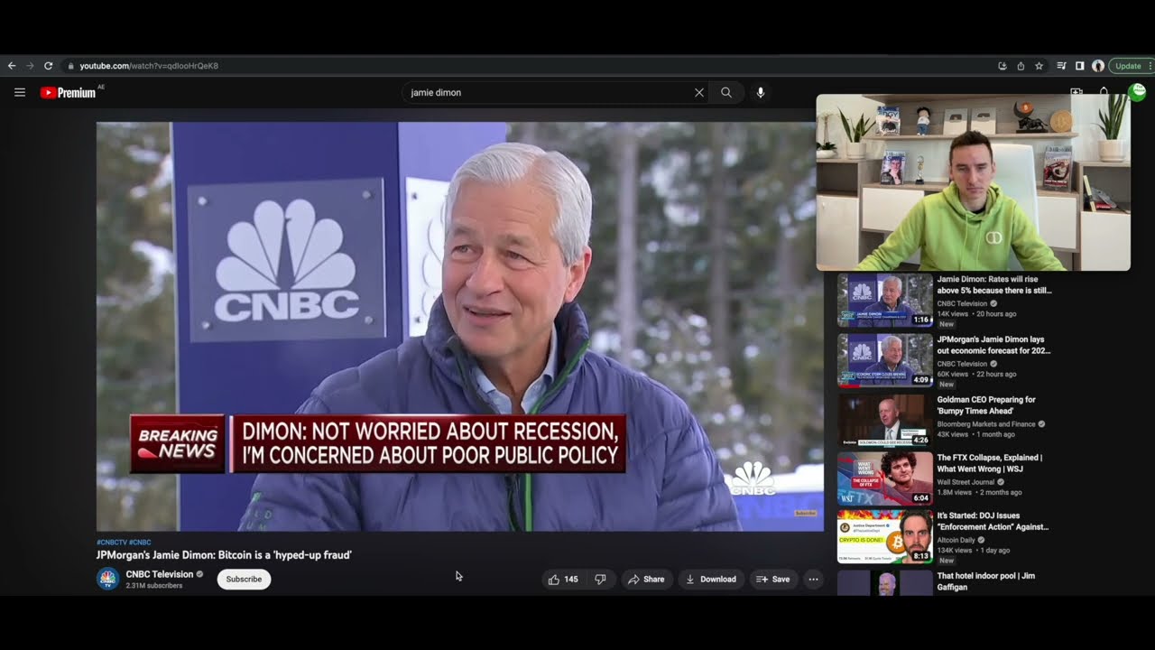1155x650 pixels.
Task: Go back in browser history
Action: point(12,66)
